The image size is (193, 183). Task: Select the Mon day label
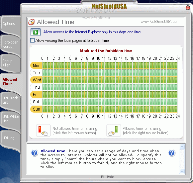tap(36, 66)
